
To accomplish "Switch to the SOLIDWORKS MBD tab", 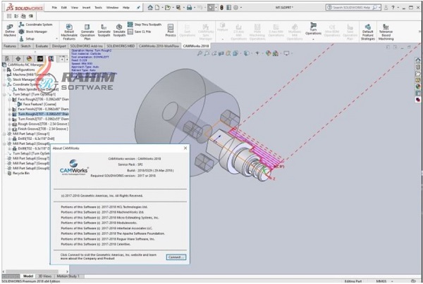I will pos(121,46).
